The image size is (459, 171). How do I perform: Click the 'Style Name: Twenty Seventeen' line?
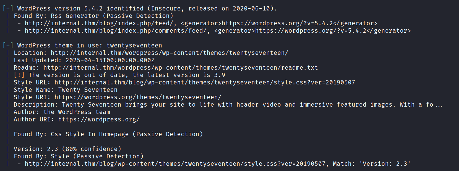(x=65, y=90)
